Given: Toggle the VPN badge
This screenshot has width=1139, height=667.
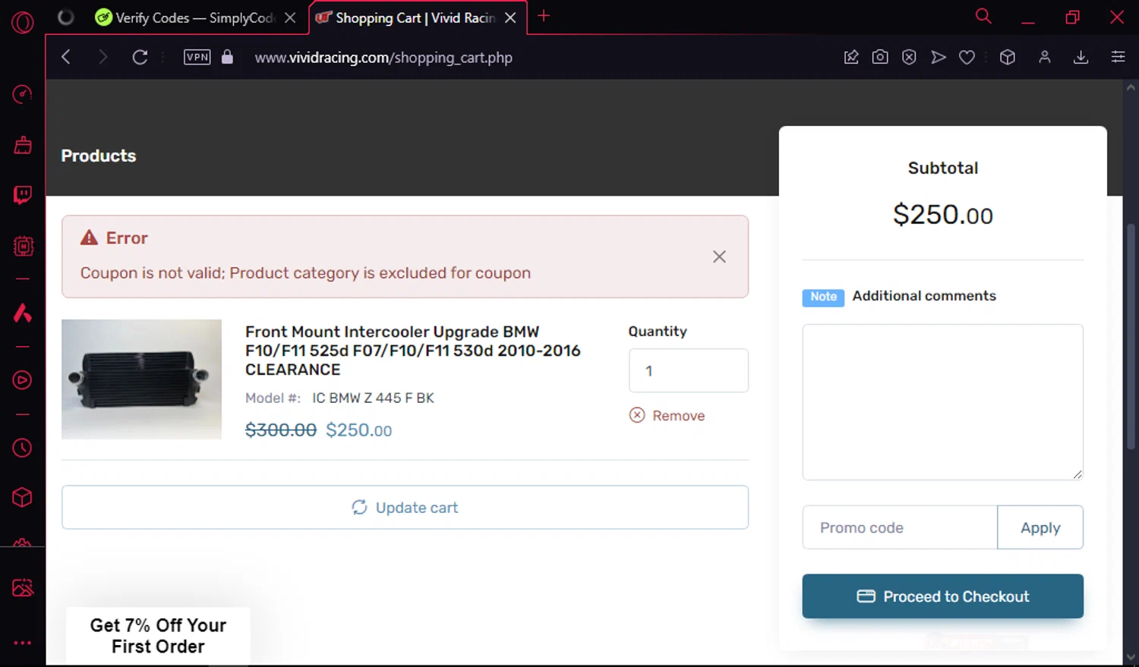Looking at the screenshot, I should pos(197,57).
